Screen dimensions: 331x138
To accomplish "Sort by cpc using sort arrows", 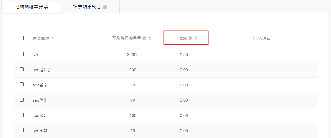I will [x=196, y=38].
